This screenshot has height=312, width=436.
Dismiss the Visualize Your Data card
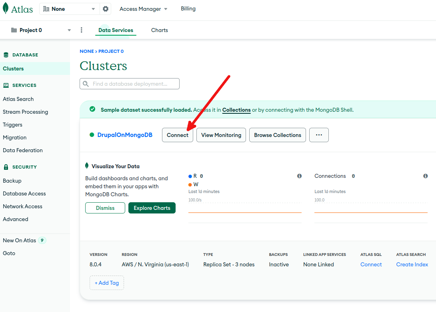pos(105,208)
